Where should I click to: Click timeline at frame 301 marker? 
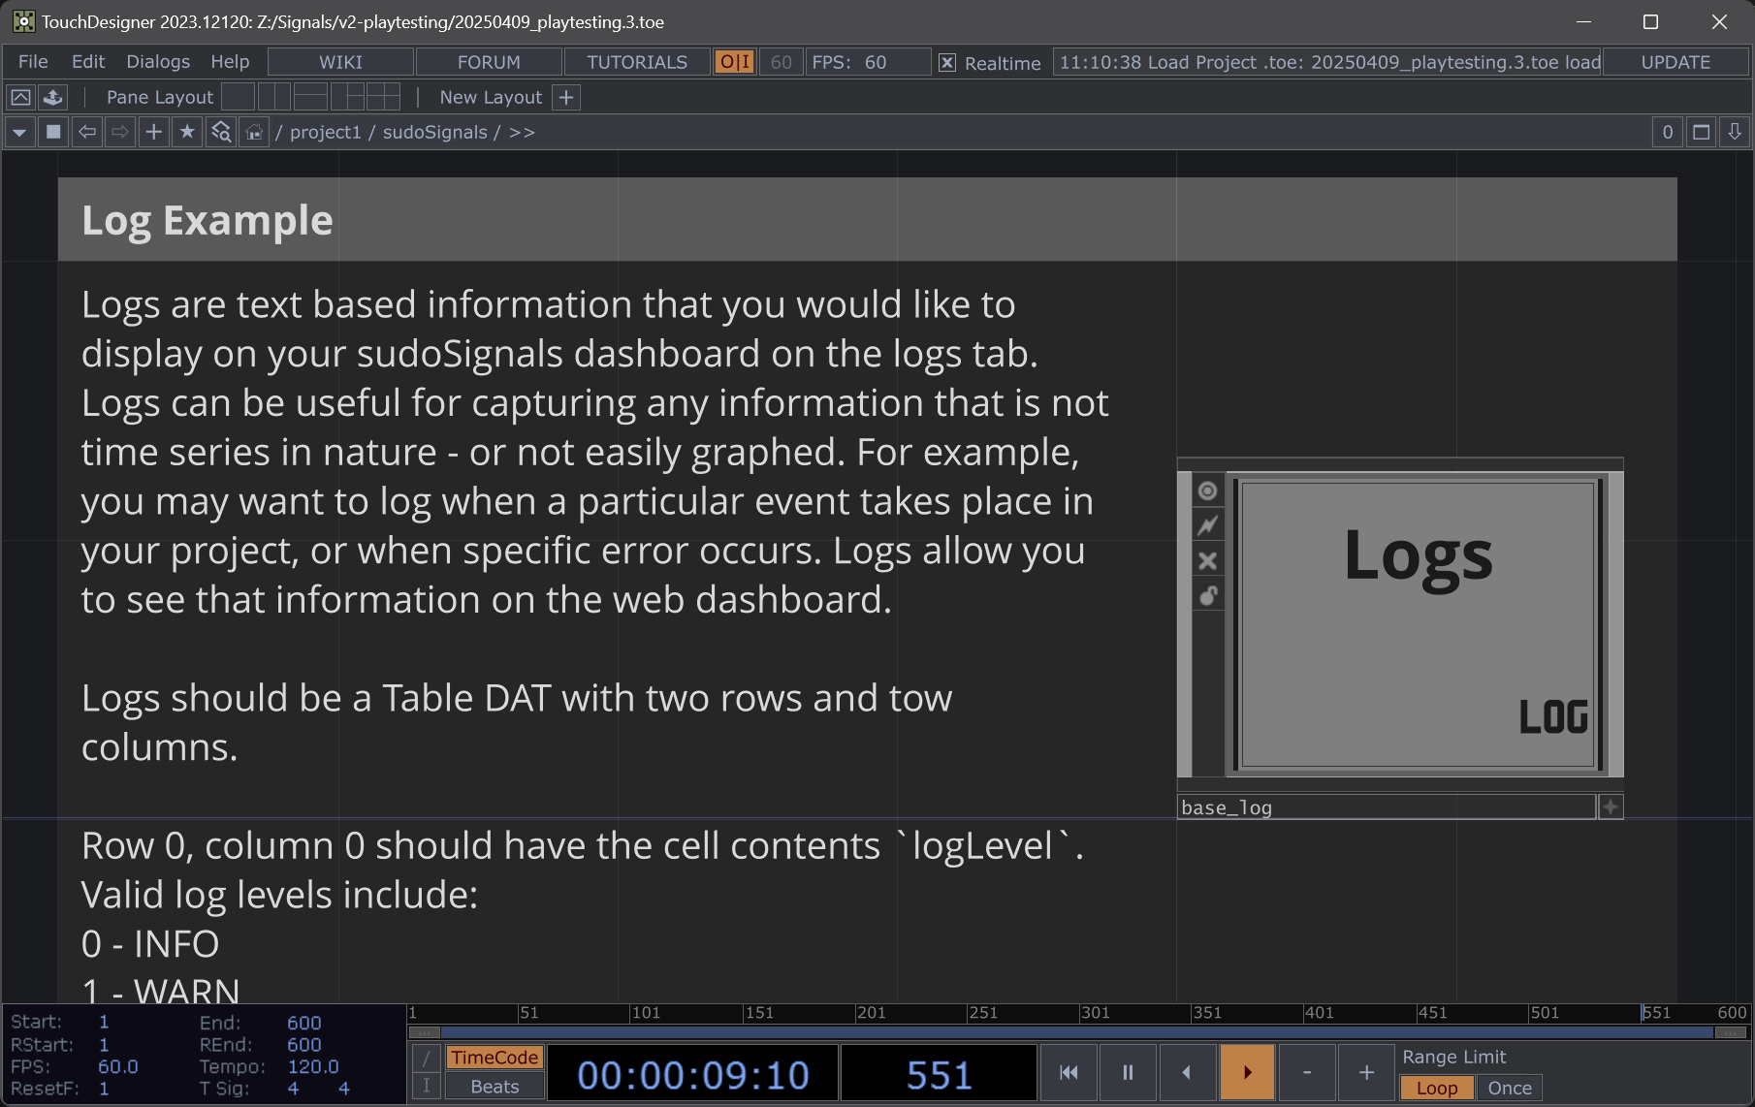pos(1095,1013)
